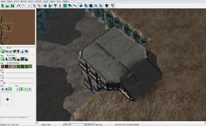Choose the grey grid operation icon

pos(11,59)
